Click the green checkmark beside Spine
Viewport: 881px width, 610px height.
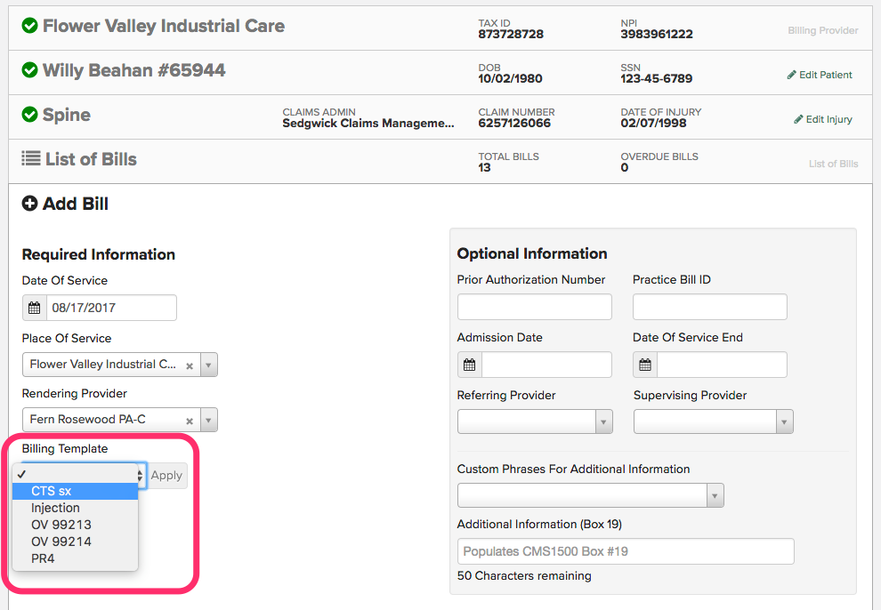30,115
